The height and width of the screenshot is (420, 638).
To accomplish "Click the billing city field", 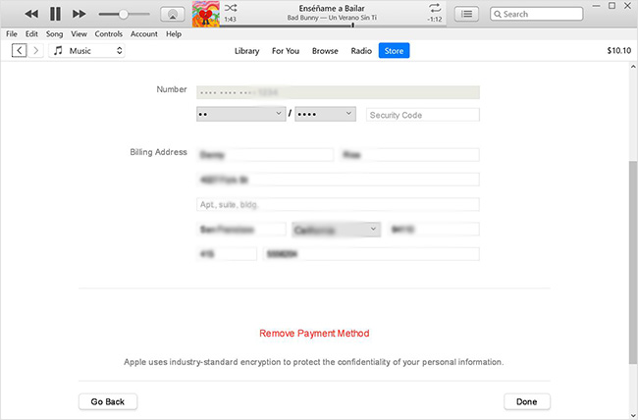I will point(241,230).
